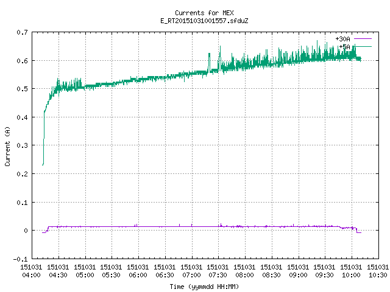Click the x-axis tick '151031 05:30'
This screenshot has height=292, width=390.
pyautogui.click(x=111, y=271)
